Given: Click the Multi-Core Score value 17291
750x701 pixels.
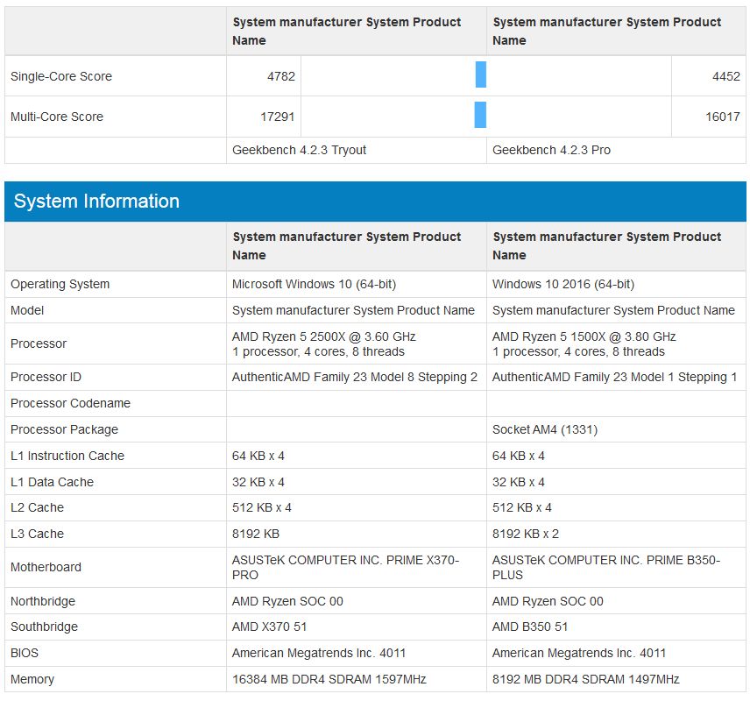Looking at the screenshot, I should 278,117.
